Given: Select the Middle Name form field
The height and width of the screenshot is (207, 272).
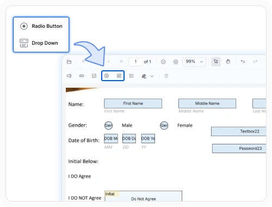Looking at the screenshot, I should [207, 103].
